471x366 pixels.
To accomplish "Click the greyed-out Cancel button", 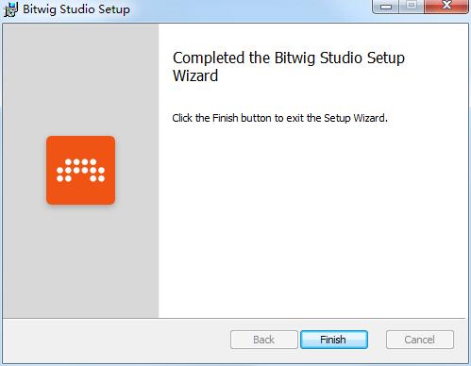I will click(x=420, y=340).
